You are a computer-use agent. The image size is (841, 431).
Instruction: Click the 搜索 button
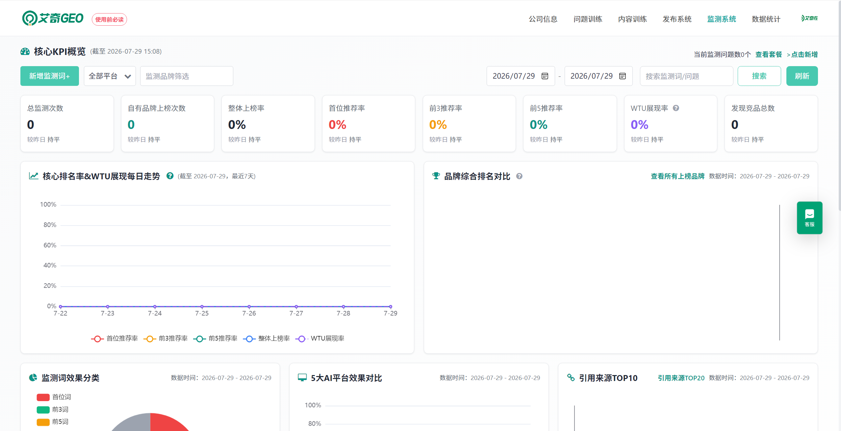759,76
